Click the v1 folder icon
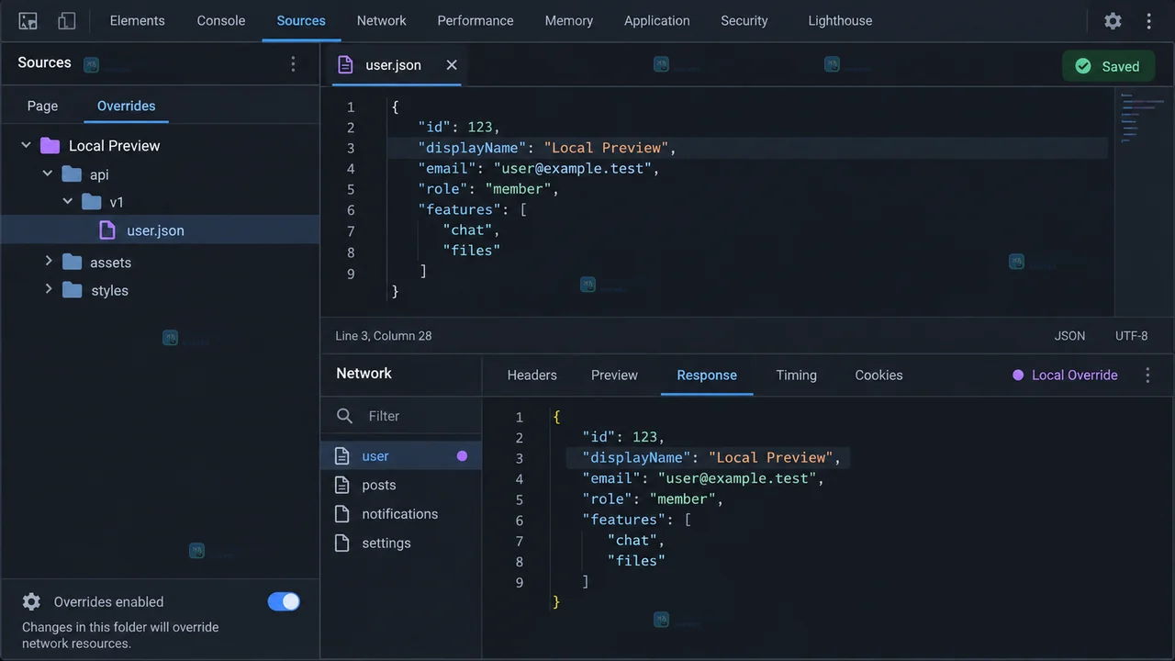 pos(92,201)
